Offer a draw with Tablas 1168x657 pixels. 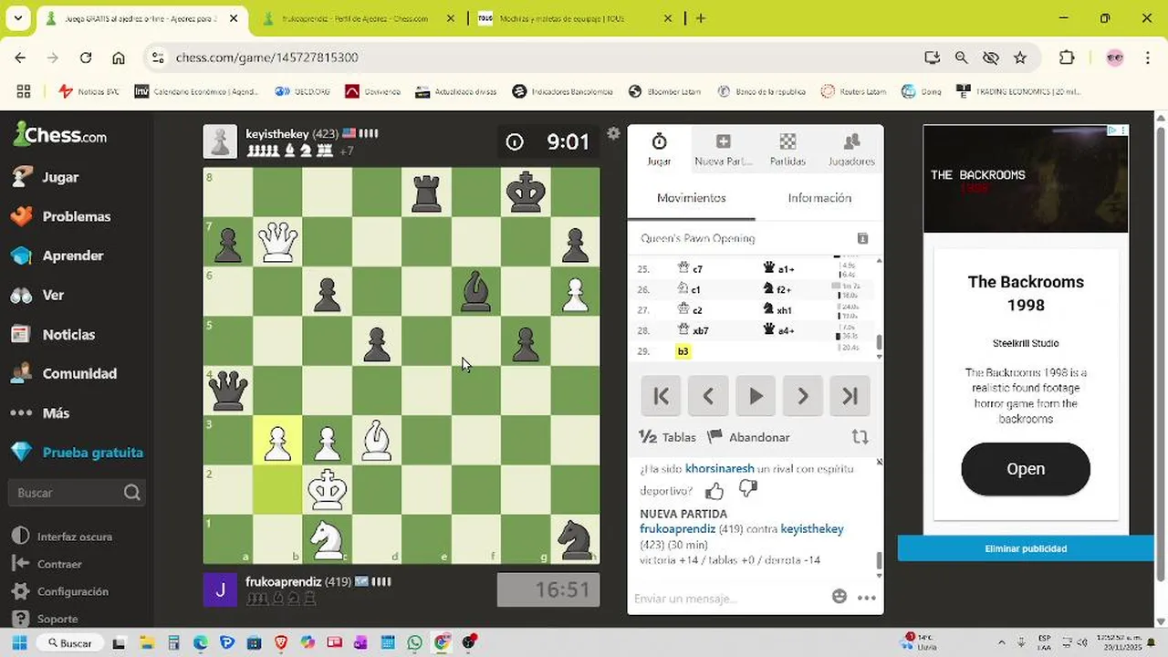click(x=667, y=437)
